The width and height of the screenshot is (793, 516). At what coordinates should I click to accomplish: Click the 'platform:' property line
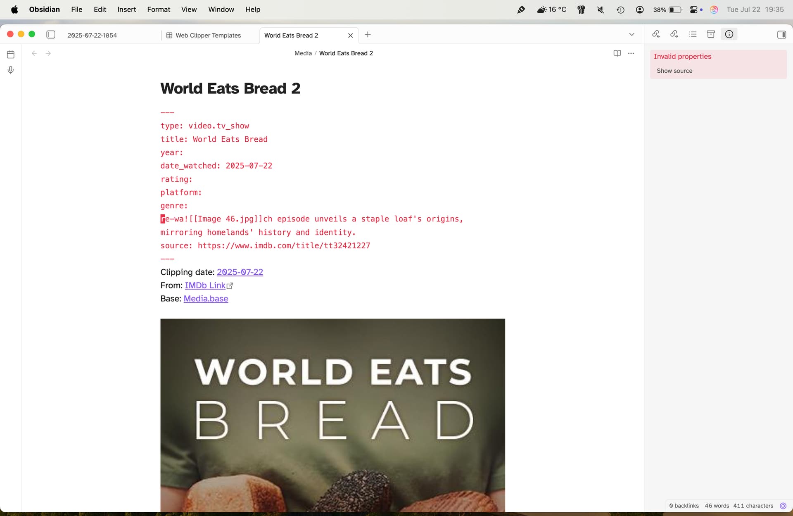click(x=181, y=193)
